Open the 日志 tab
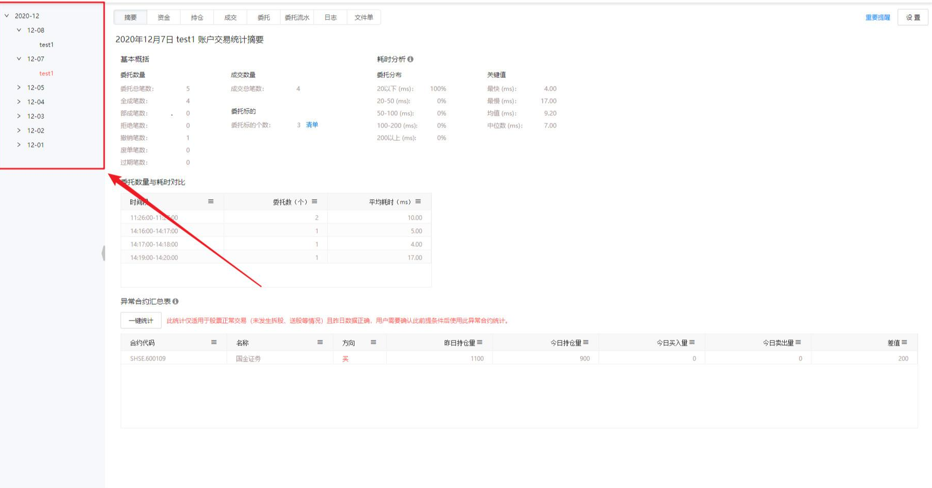Screen dimensions: 932x488 330,17
